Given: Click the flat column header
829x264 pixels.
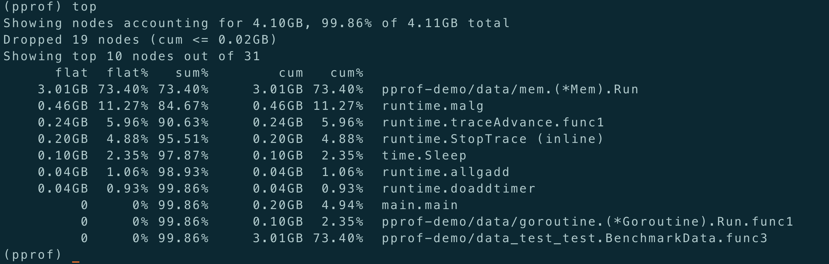Looking at the screenshot, I should coord(72,73).
